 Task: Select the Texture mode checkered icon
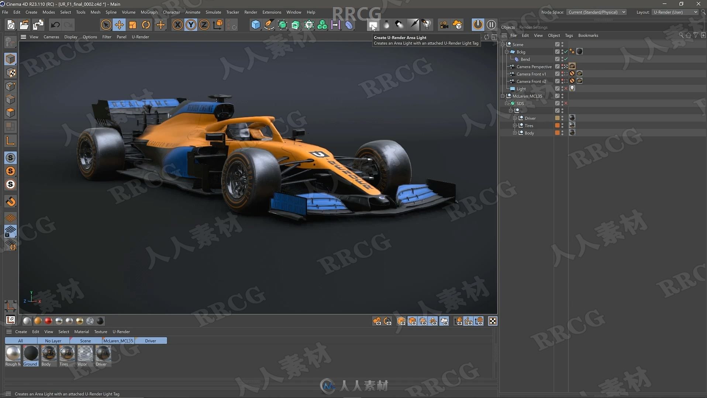(11, 73)
